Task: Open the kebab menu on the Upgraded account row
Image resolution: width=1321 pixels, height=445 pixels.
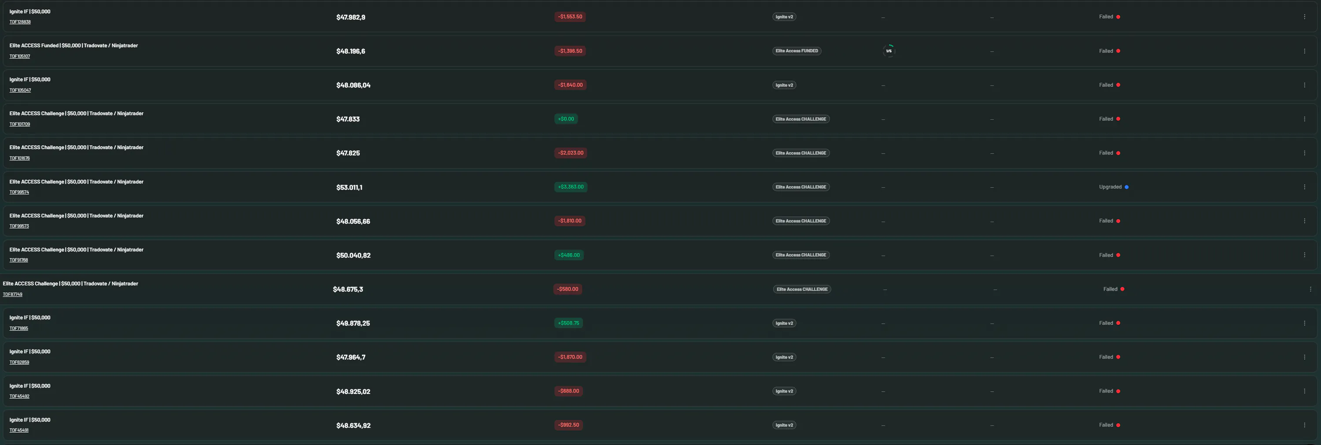Action: (x=1305, y=187)
